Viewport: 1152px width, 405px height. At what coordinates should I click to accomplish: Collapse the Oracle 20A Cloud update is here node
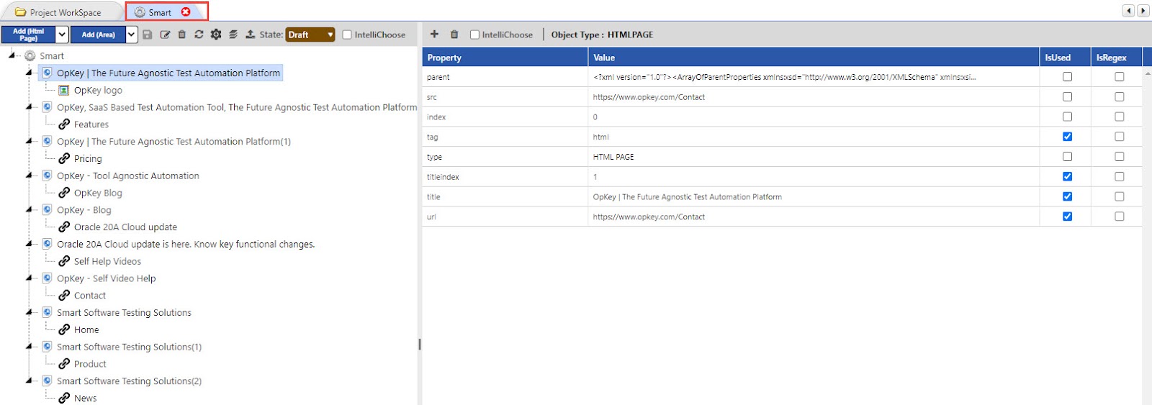[30, 244]
